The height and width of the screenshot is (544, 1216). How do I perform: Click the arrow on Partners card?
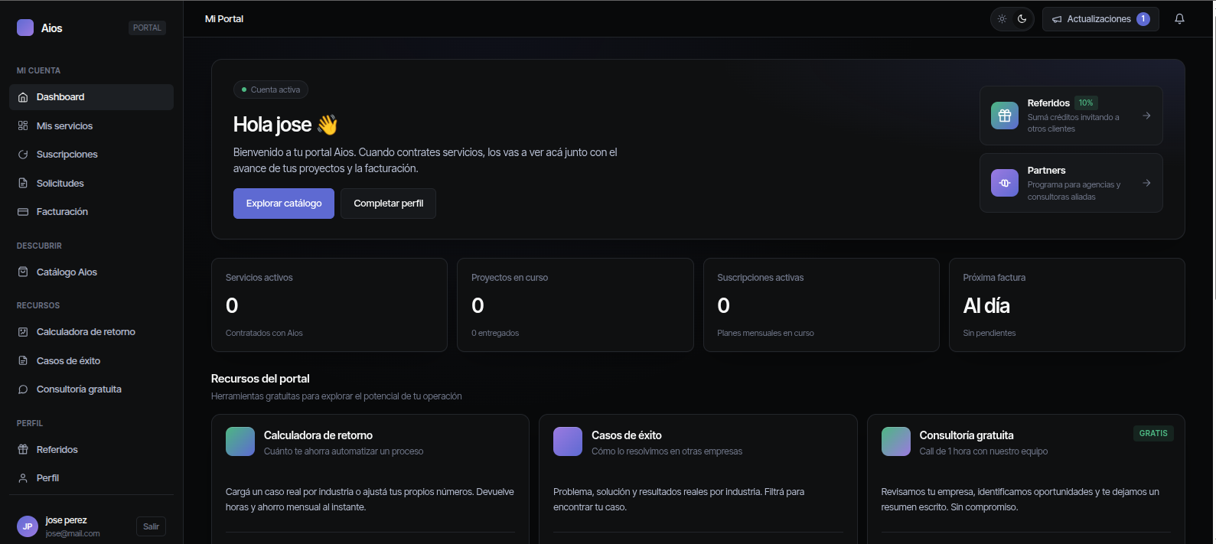[x=1146, y=183]
